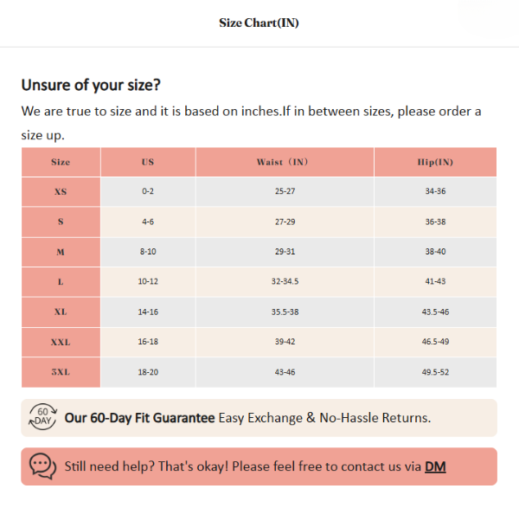The image size is (519, 508).
Task: Click the Hip(IN) column header
Action: pyautogui.click(x=435, y=162)
